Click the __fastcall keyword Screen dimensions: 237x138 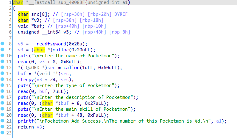(42, 2)
